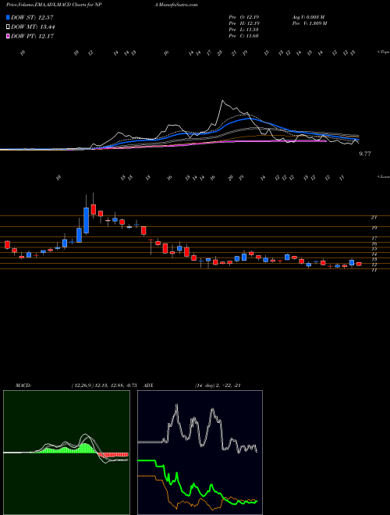Screen dimensions: 390x515
Task: Click the blue DOW ST legend swatch
Action: [9, 17]
